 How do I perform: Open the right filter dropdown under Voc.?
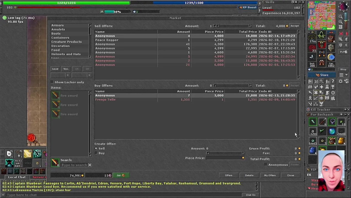(82, 75)
